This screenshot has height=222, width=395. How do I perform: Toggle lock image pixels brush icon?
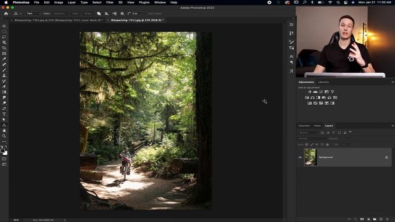pos(312,144)
